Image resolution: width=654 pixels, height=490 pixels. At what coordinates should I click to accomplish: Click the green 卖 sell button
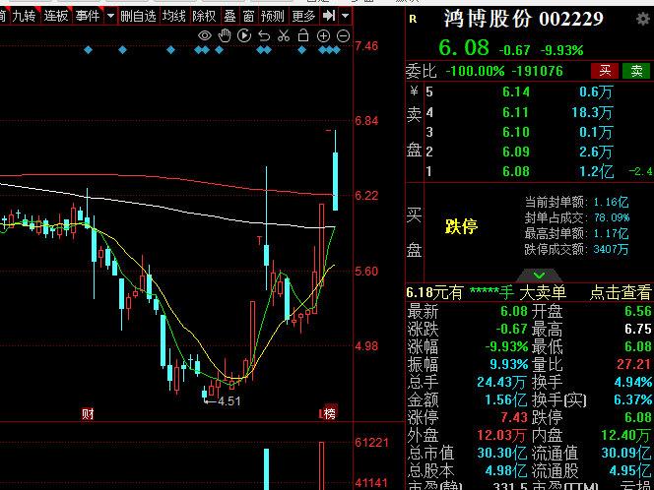[x=636, y=71]
